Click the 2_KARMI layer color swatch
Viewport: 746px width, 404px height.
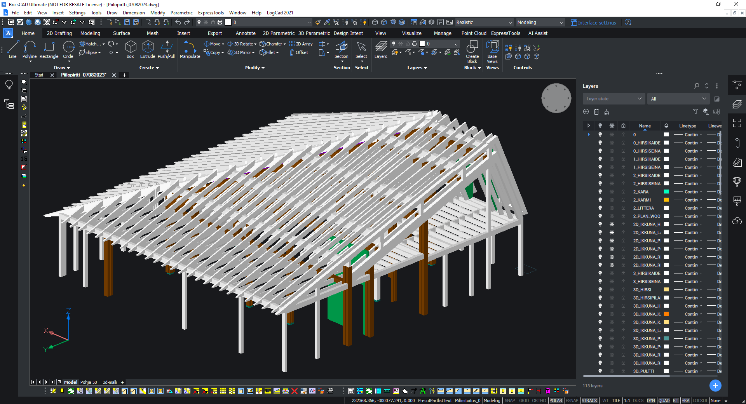[666, 200]
